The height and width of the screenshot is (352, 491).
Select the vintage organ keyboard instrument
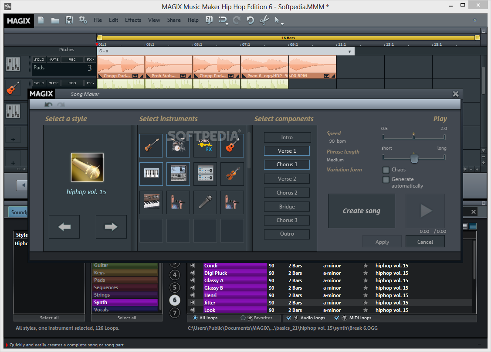tap(151, 202)
